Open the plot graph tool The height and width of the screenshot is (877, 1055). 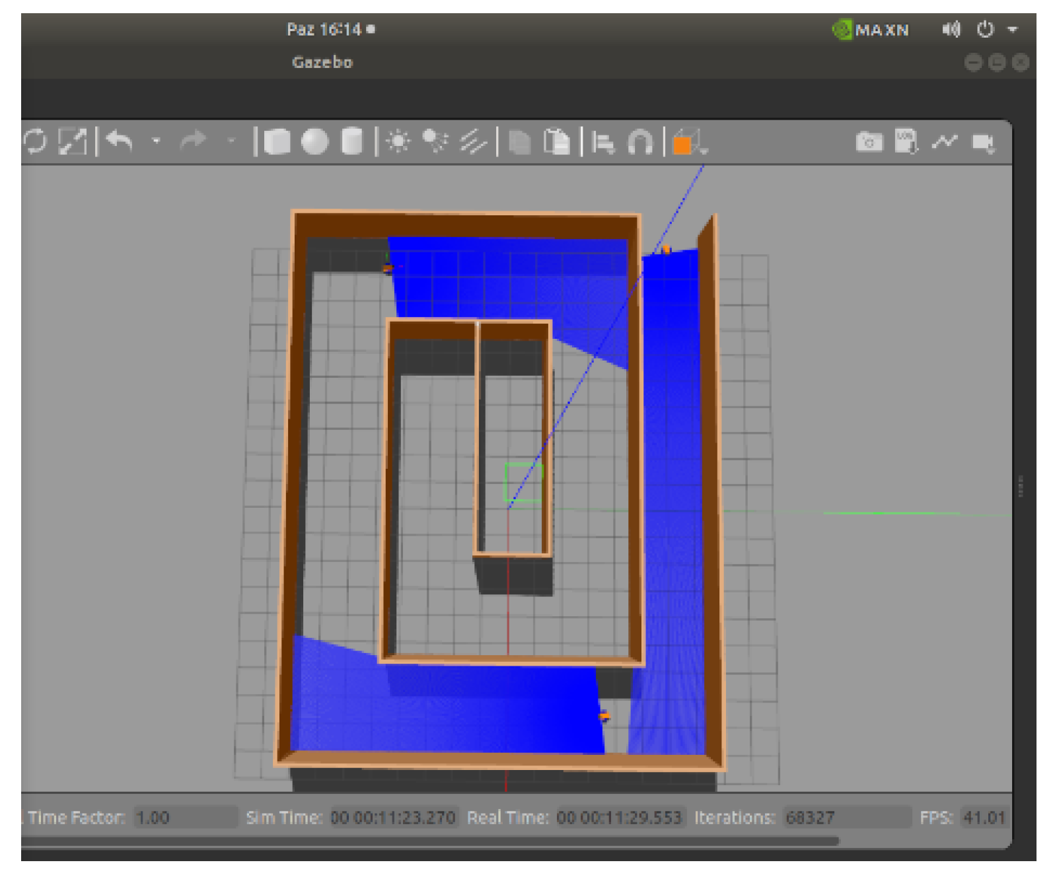(945, 141)
